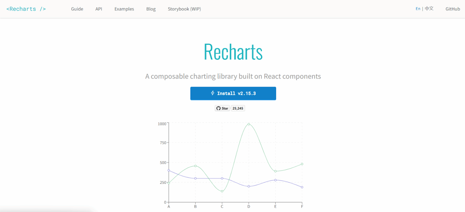Switch the language to En

click(x=418, y=8)
